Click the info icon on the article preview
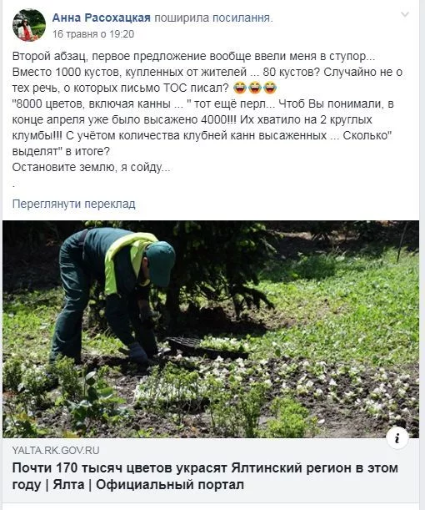This screenshot has height=510, width=425. [x=397, y=438]
